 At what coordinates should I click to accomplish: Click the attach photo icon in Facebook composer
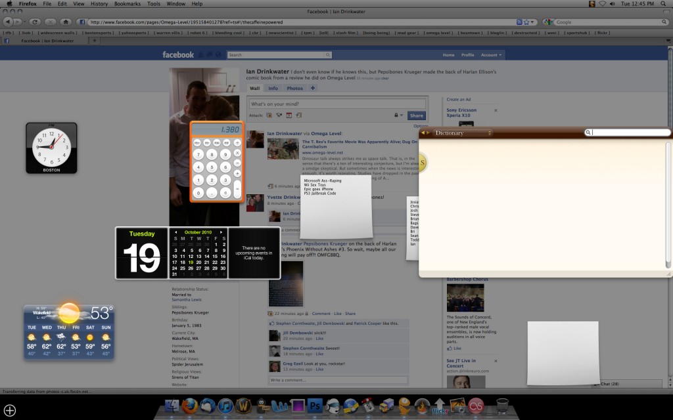(x=269, y=115)
